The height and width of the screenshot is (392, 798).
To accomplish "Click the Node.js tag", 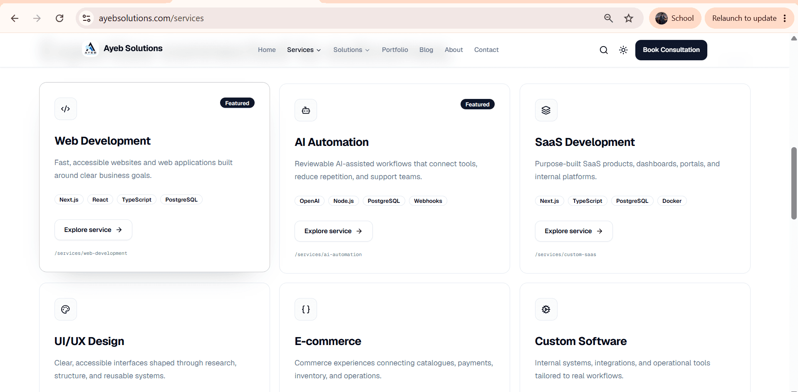I will [x=344, y=201].
